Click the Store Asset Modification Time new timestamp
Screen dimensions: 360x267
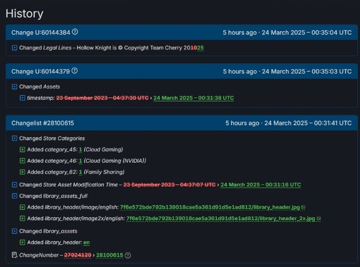260,185
